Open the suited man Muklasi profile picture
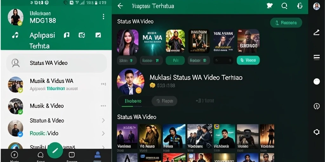Screen dimensions: 325x162 (130, 82)
